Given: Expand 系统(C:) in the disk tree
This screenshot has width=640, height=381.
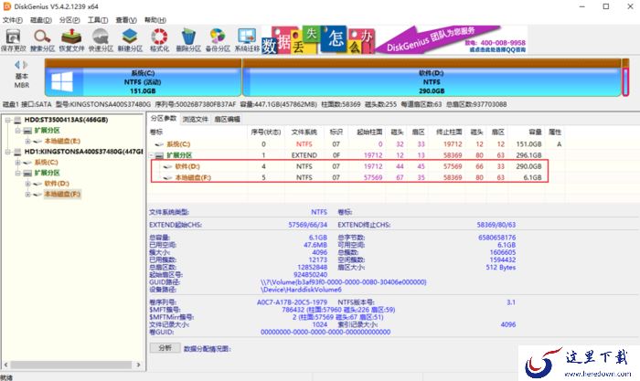Looking at the screenshot, I should tap(17, 163).
